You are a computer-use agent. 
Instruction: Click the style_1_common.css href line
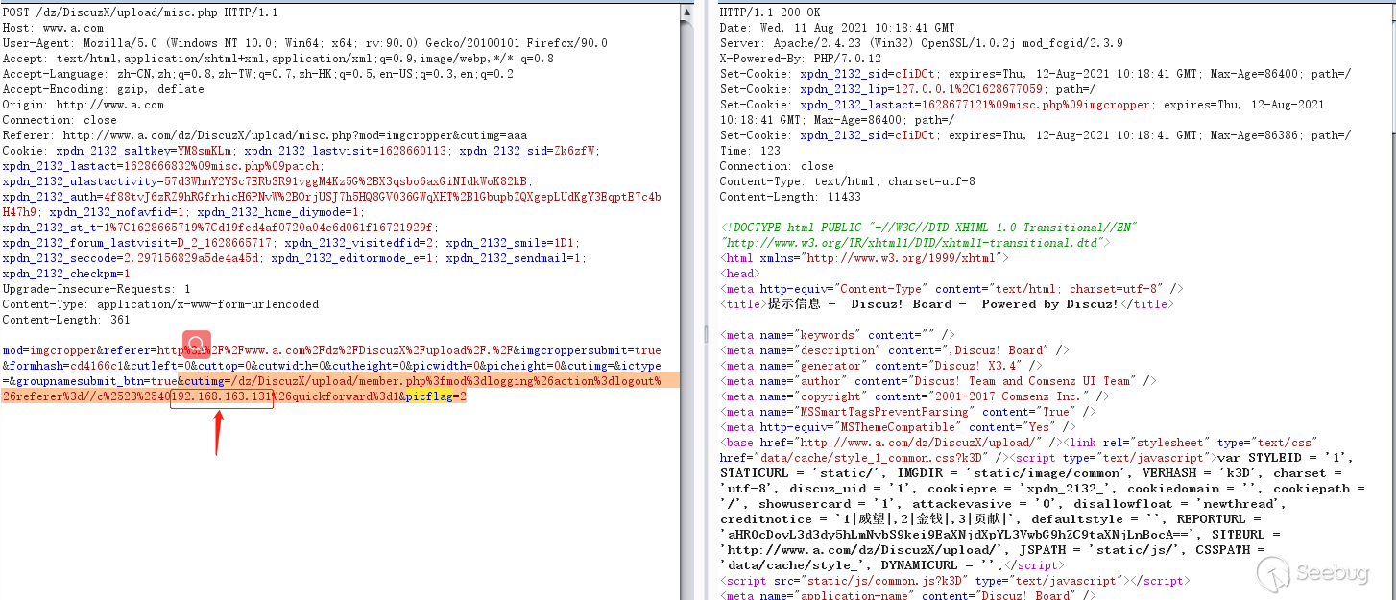860,458
